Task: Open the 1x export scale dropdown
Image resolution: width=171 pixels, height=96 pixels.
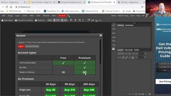Action: coord(50,20)
